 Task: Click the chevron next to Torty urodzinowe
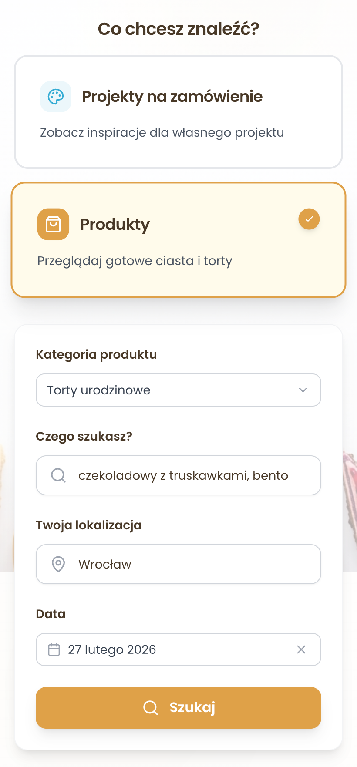point(303,390)
